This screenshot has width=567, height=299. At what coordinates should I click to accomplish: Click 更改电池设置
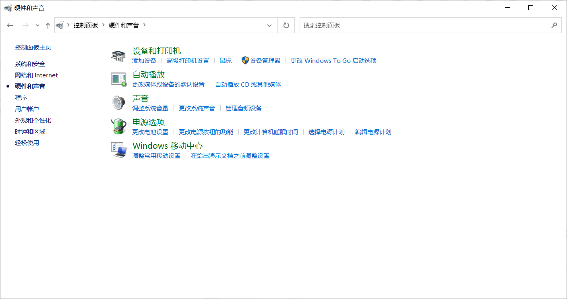coord(150,132)
